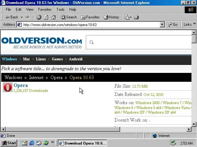The height and width of the screenshot is (147, 197).
Task: Click the Forward arrow button
Action: (x=27, y=17)
